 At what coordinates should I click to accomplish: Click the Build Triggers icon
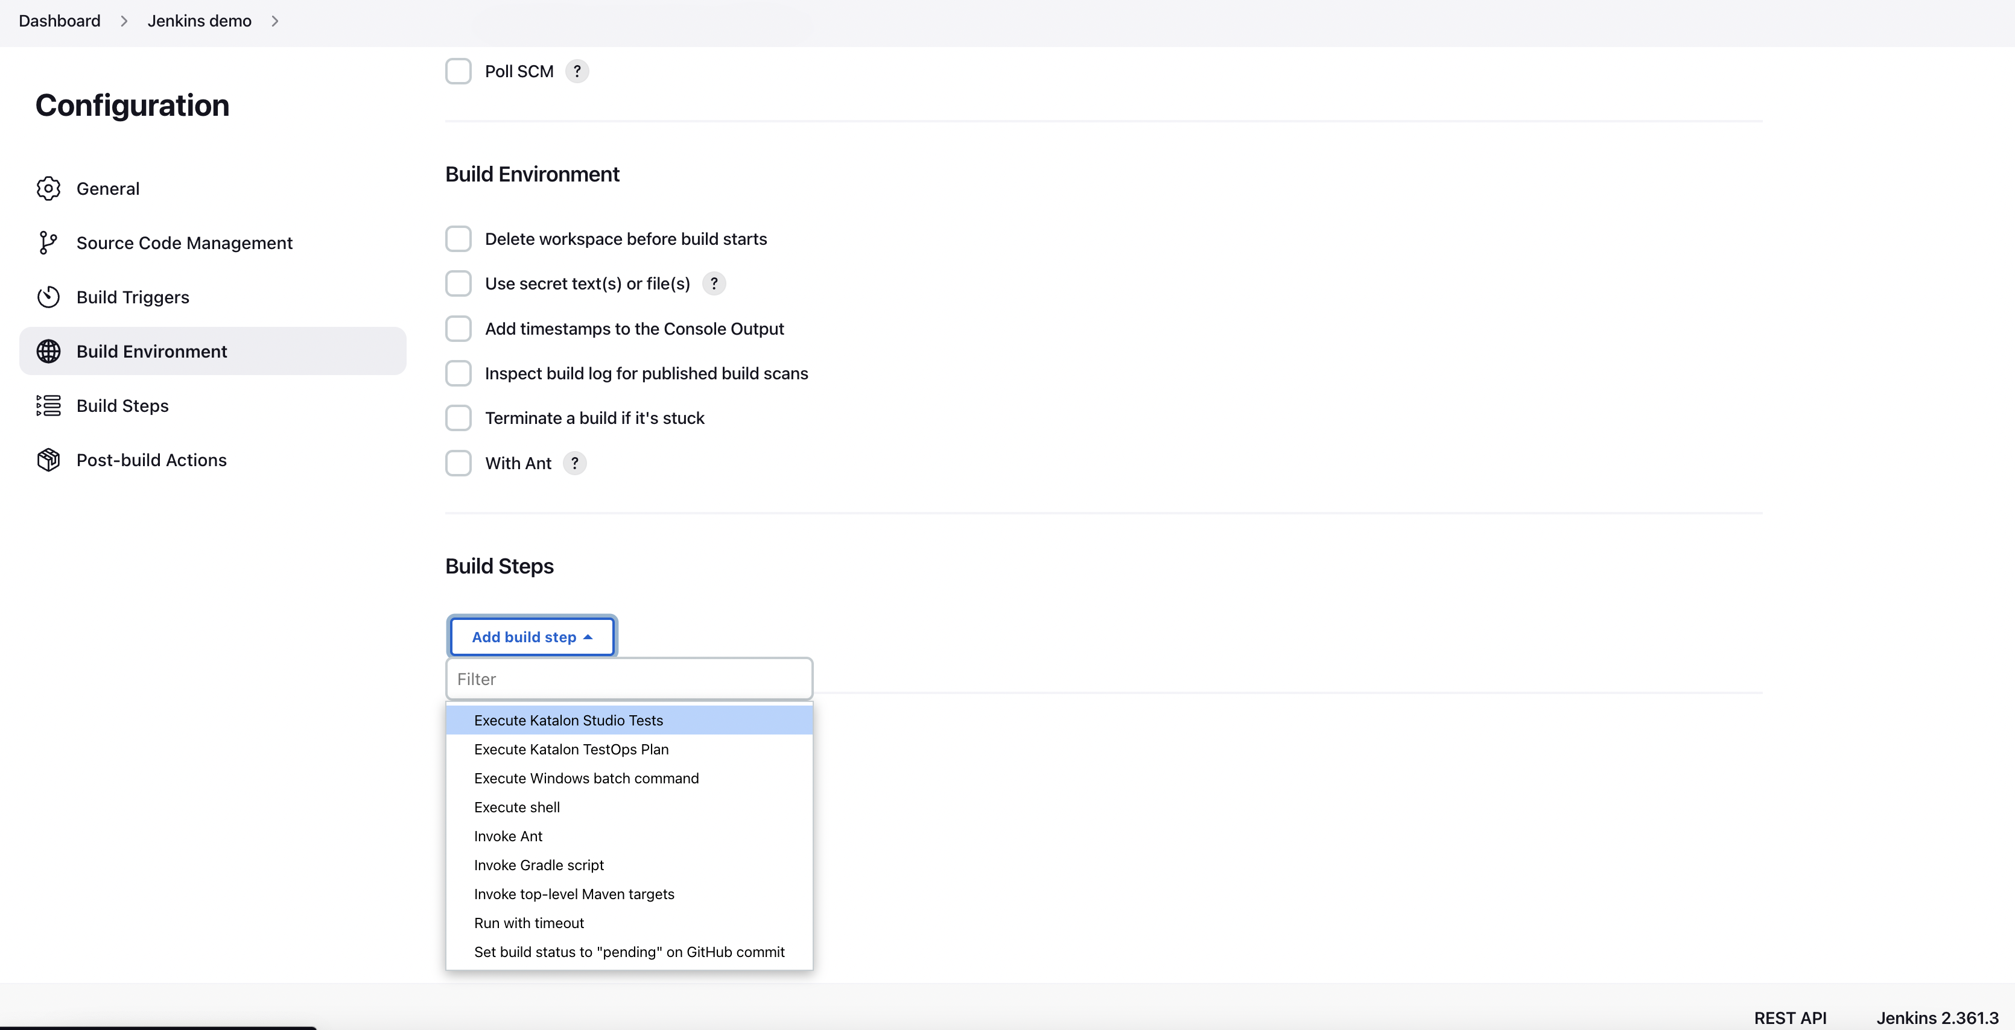pos(47,297)
